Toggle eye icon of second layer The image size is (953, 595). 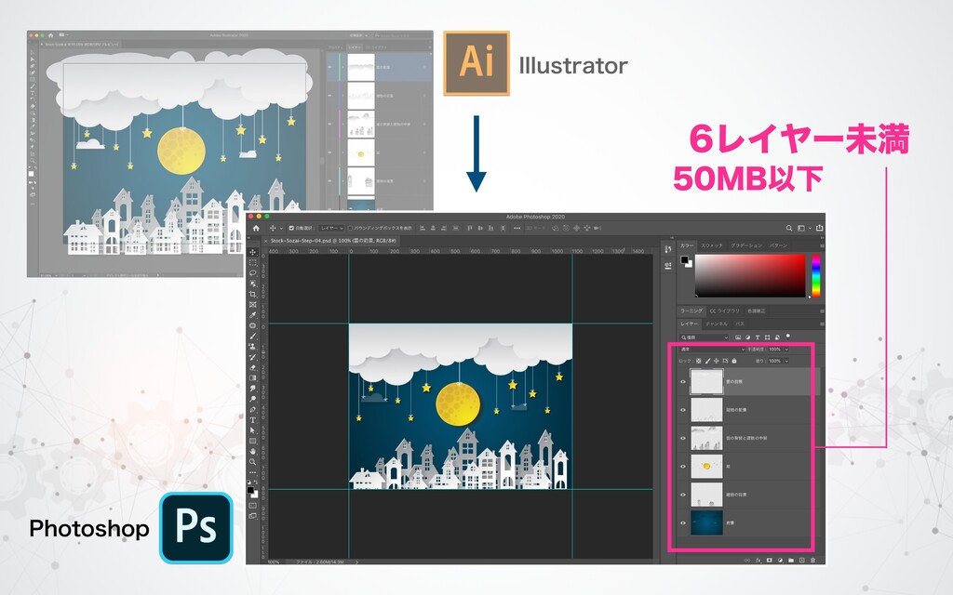pyautogui.click(x=683, y=410)
